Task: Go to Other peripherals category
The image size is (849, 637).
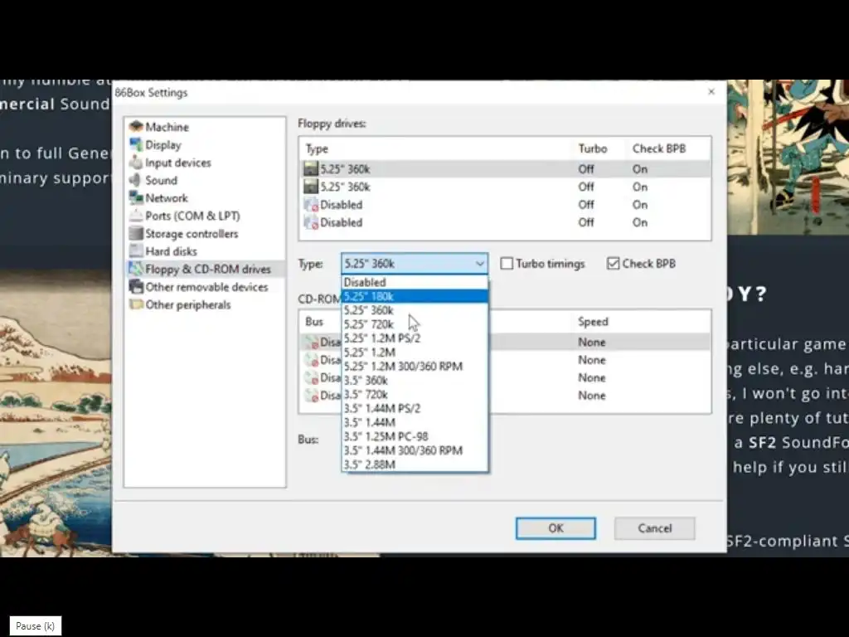Action: coord(188,304)
